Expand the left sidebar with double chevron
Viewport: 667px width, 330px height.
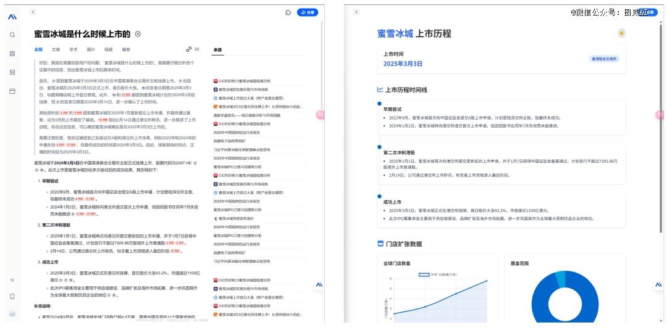point(12,280)
